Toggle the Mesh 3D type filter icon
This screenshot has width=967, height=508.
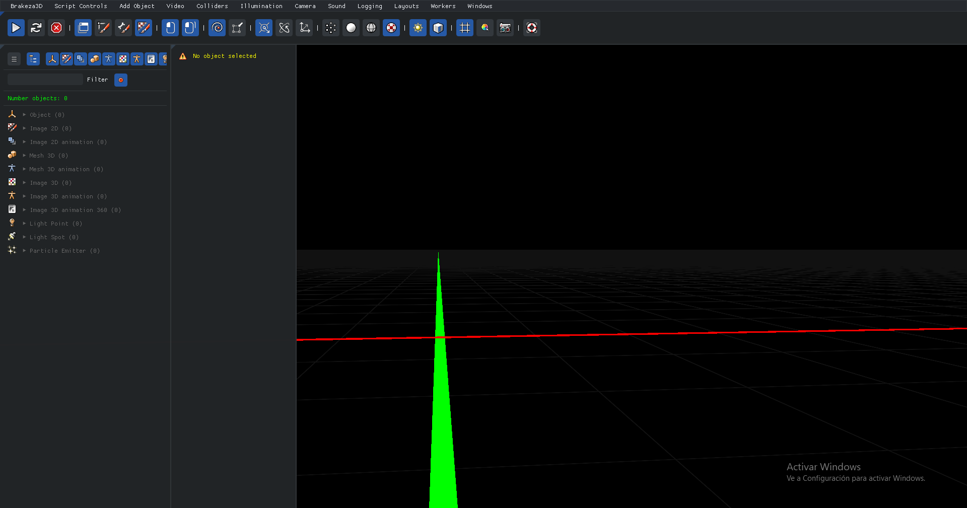click(95, 59)
